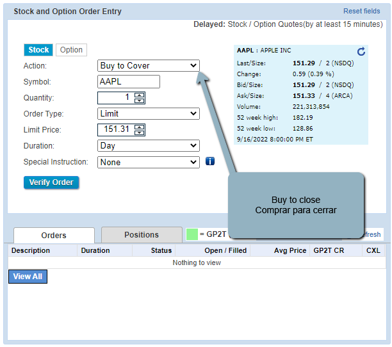
Task: Click the green GP2T legend color swatch
Action: click(x=192, y=234)
